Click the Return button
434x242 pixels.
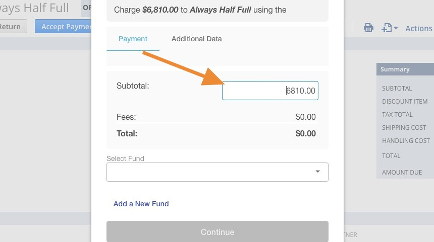[x=13, y=27]
